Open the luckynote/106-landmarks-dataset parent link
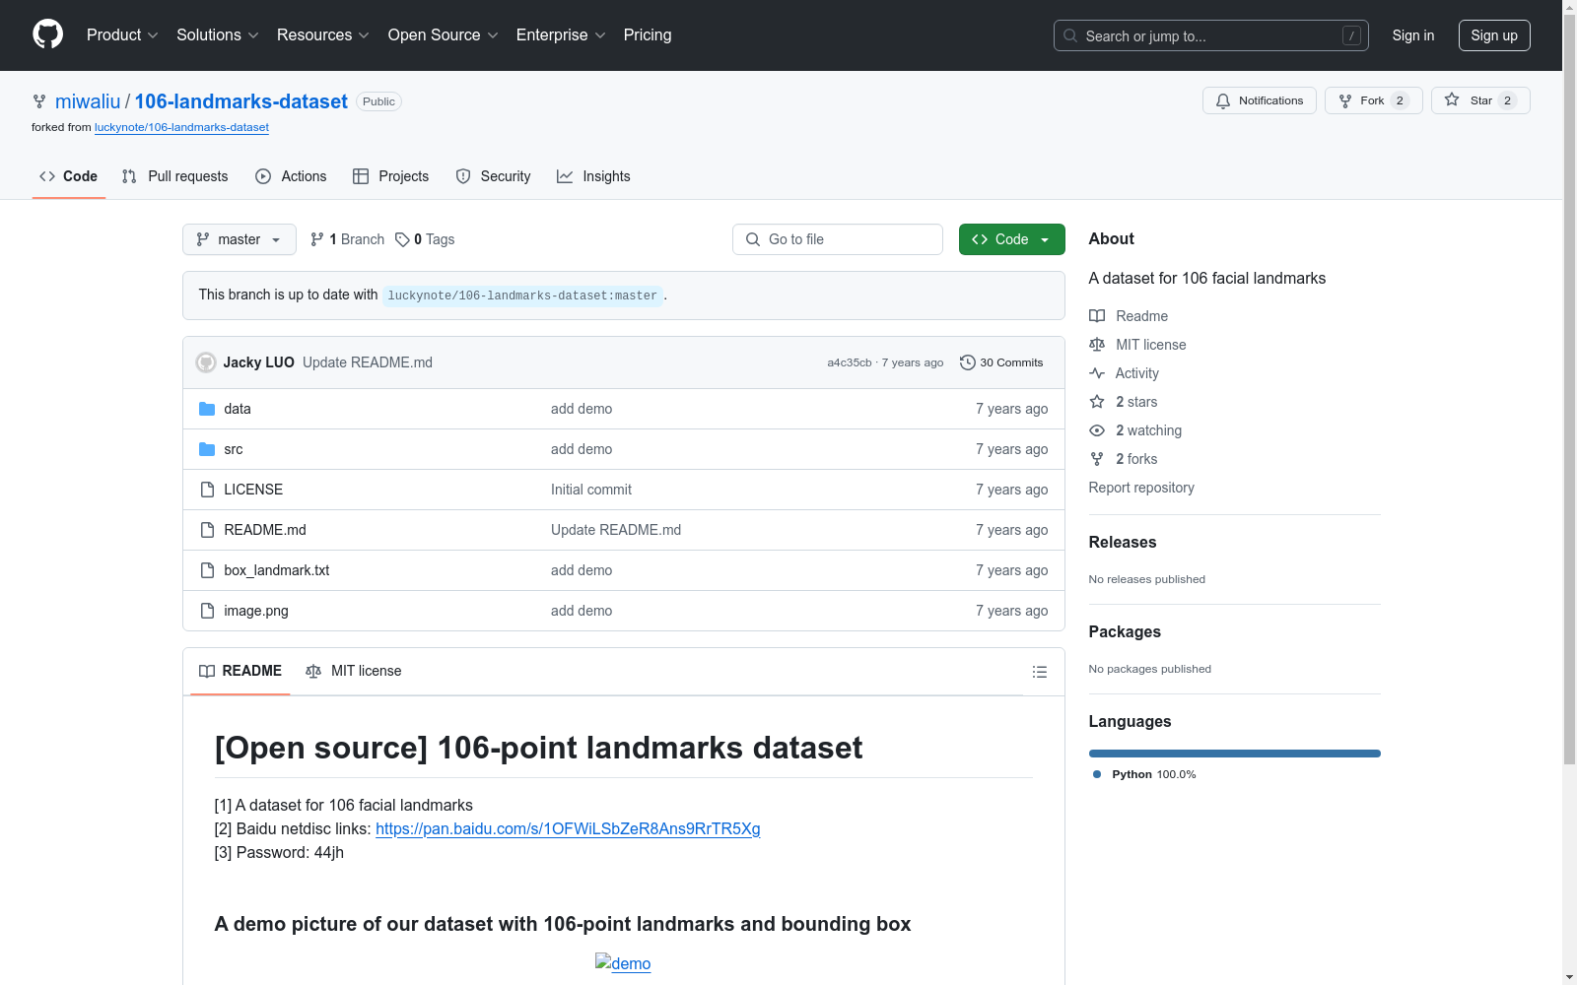The width and height of the screenshot is (1577, 985). [x=181, y=127]
